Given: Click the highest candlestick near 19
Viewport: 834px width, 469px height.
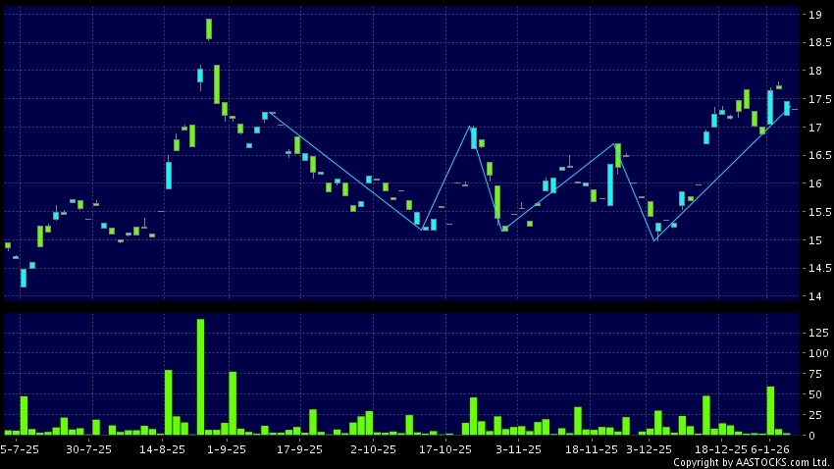Looking at the screenshot, I should (x=209, y=28).
